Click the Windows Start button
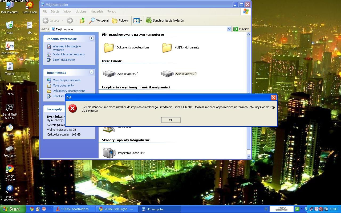Viewport: 341px width, 213px height. [x=12, y=209]
